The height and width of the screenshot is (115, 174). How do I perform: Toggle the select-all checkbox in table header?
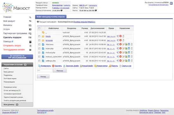pos(39,28)
